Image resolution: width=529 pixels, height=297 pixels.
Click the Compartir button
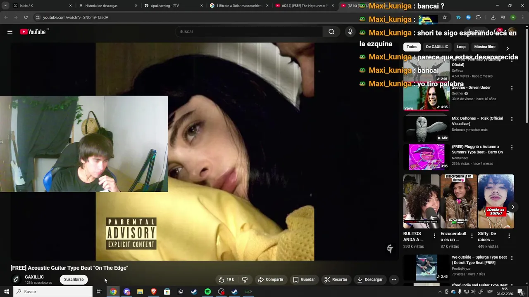pyautogui.click(x=271, y=279)
